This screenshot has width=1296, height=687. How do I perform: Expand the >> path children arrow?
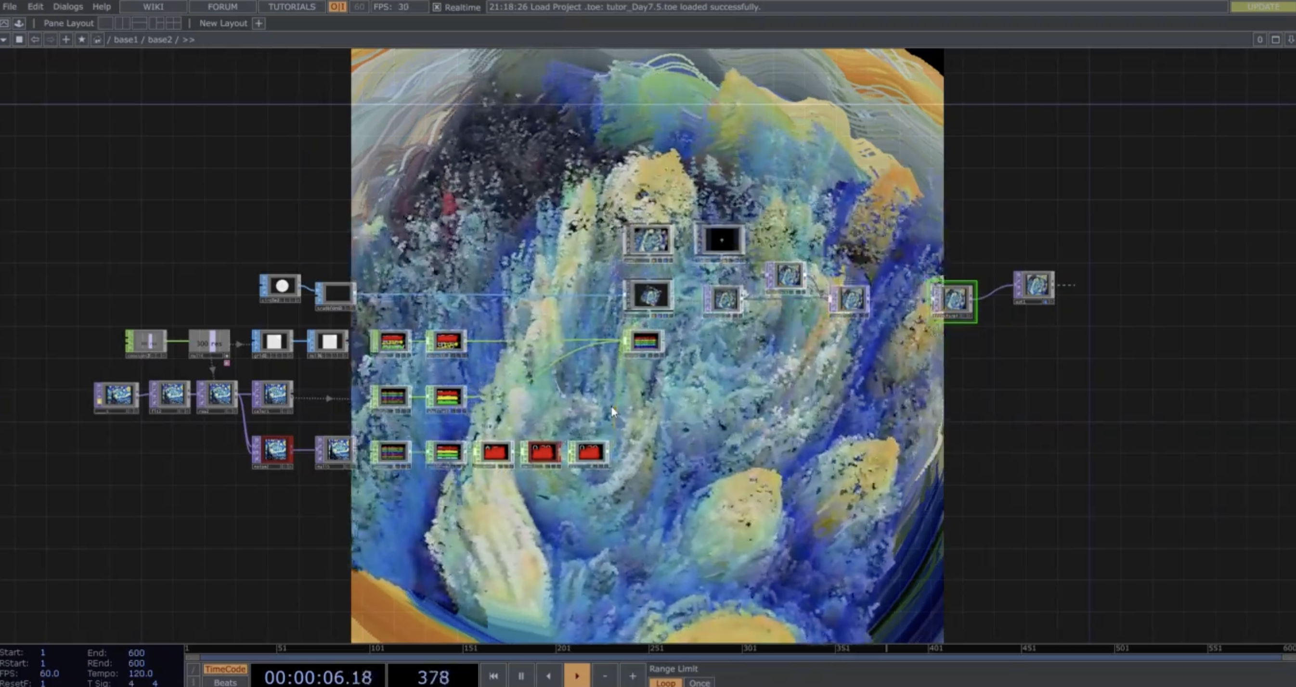[188, 39]
